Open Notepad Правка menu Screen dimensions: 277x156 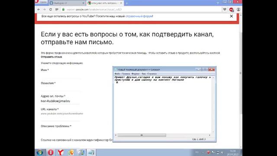pos(126,74)
